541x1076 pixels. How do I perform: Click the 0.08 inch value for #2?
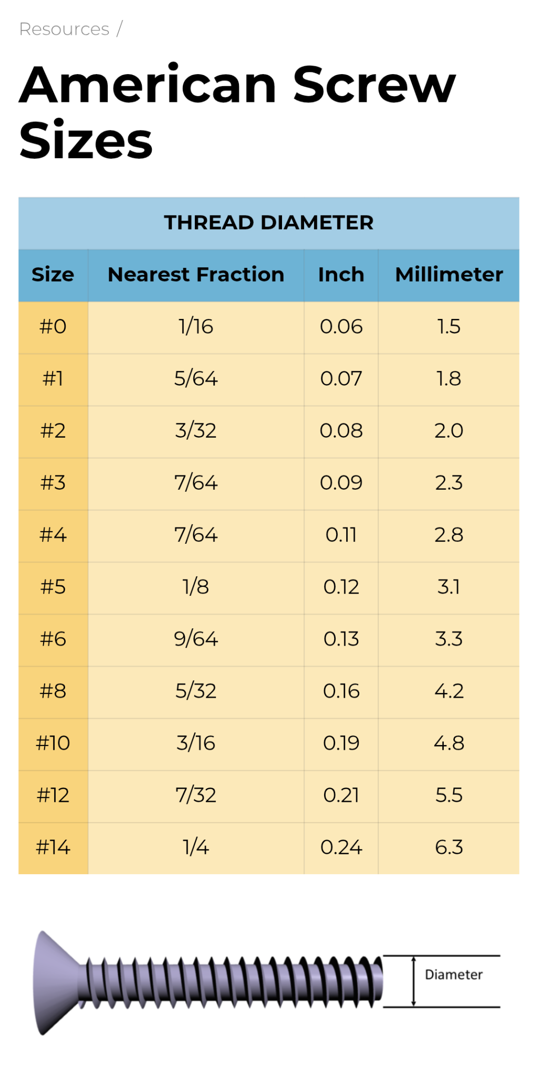pyautogui.click(x=341, y=431)
